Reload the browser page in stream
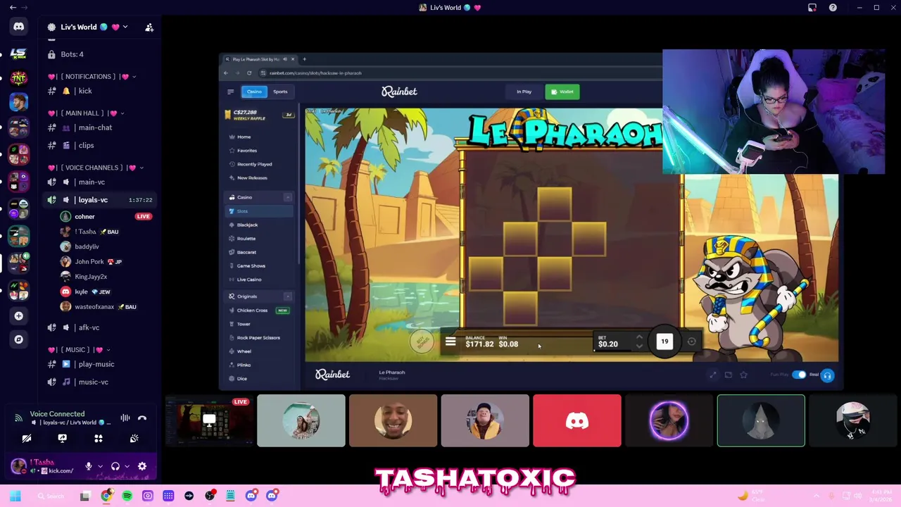 249,73
